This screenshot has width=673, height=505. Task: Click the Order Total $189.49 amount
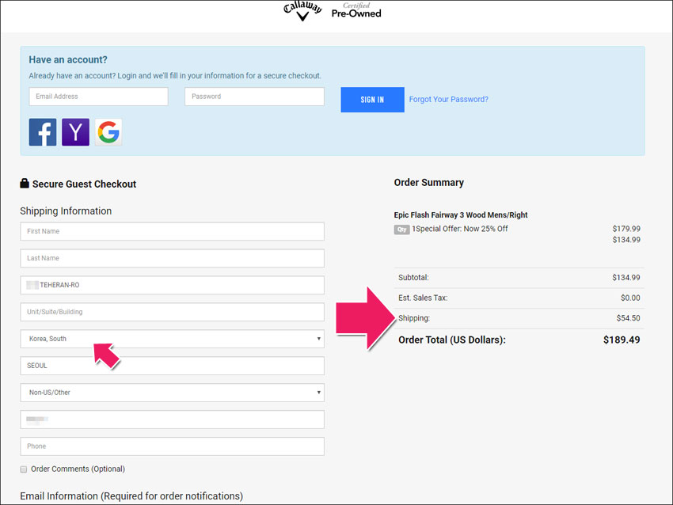[x=622, y=340]
